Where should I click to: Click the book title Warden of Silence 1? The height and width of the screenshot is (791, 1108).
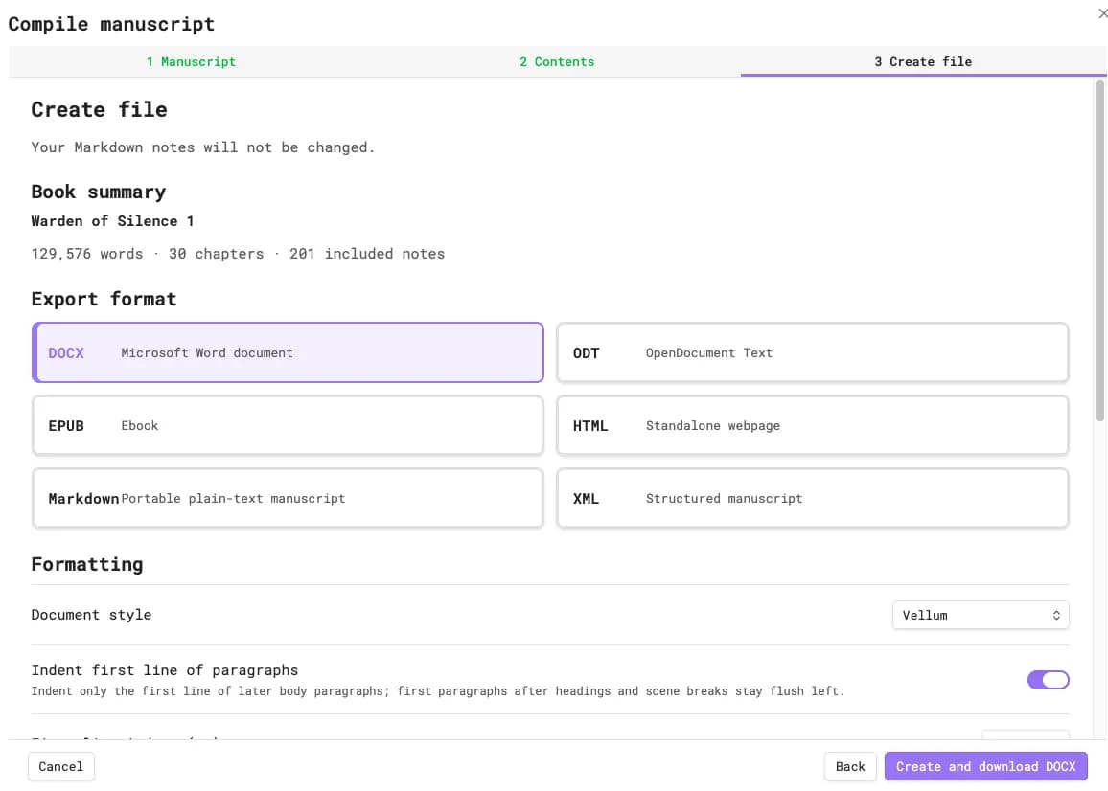tap(112, 221)
